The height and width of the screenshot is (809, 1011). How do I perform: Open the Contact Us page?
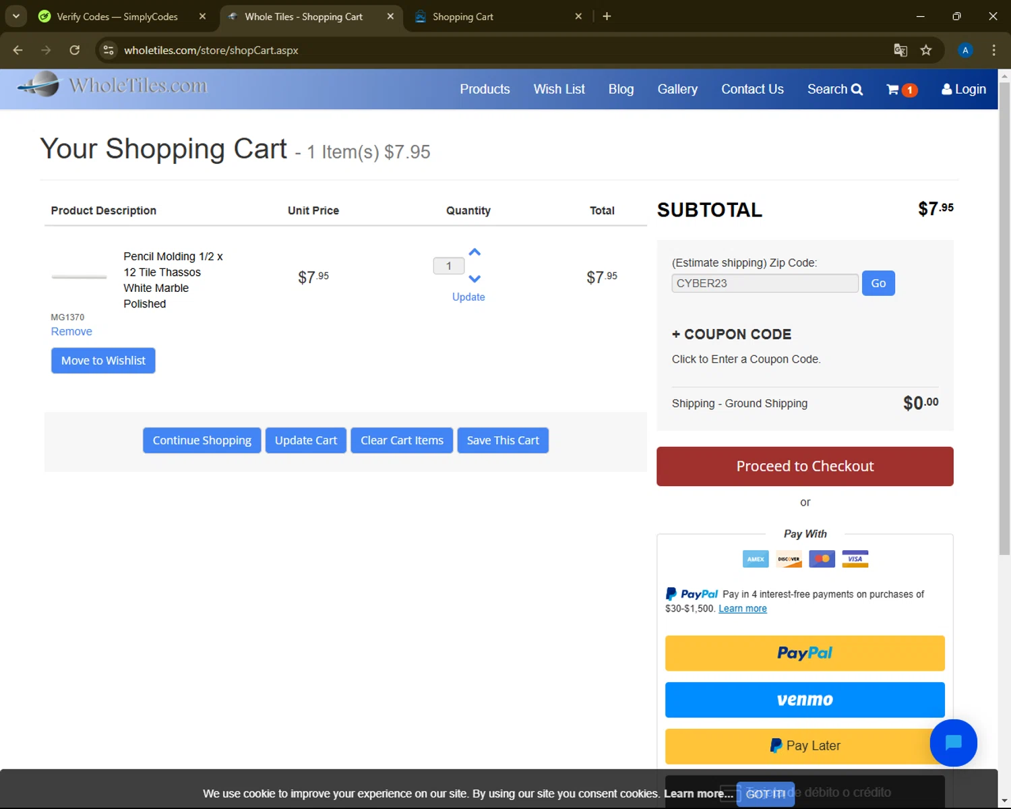coord(752,89)
